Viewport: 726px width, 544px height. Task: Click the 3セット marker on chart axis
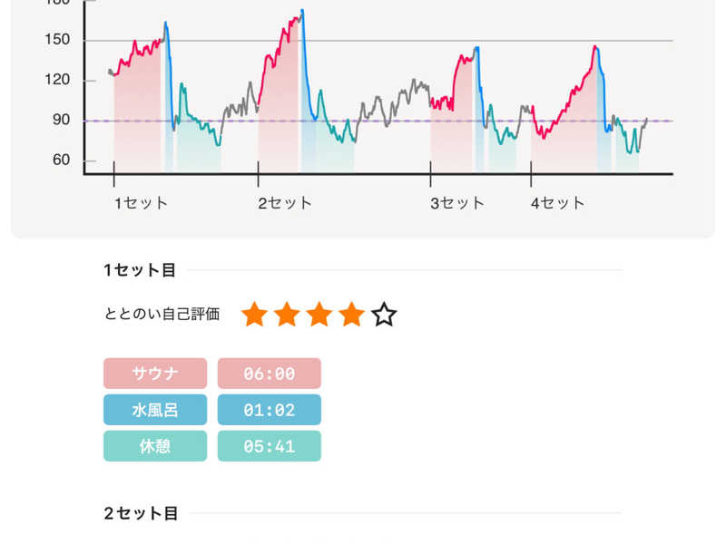click(x=457, y=203)
